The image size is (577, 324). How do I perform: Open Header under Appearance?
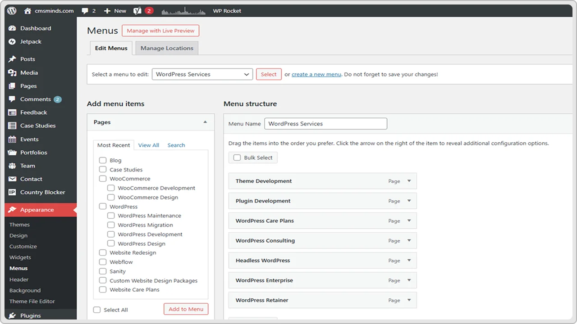[19, 279]
